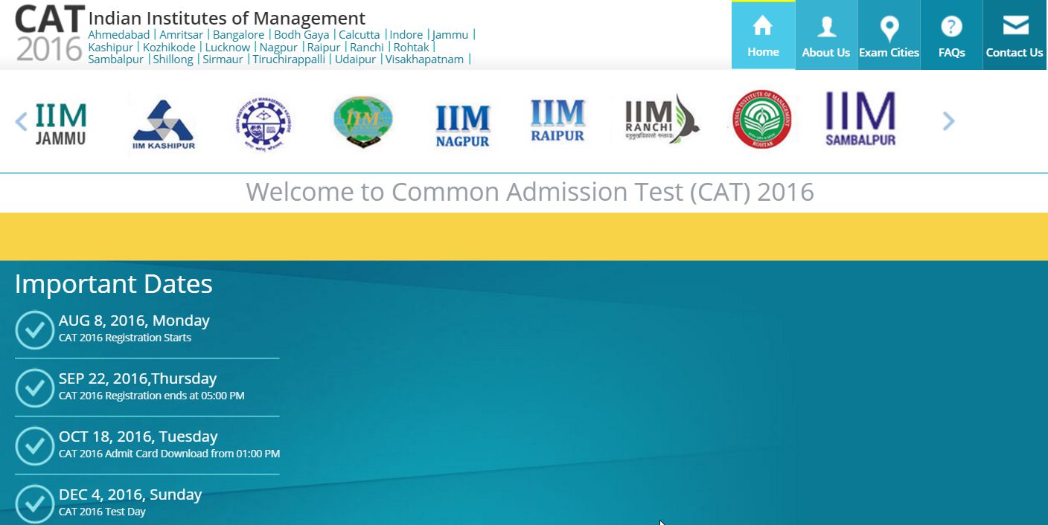
Task: Click the 'Important Dates' heading
Action: [x=114, y=284]
